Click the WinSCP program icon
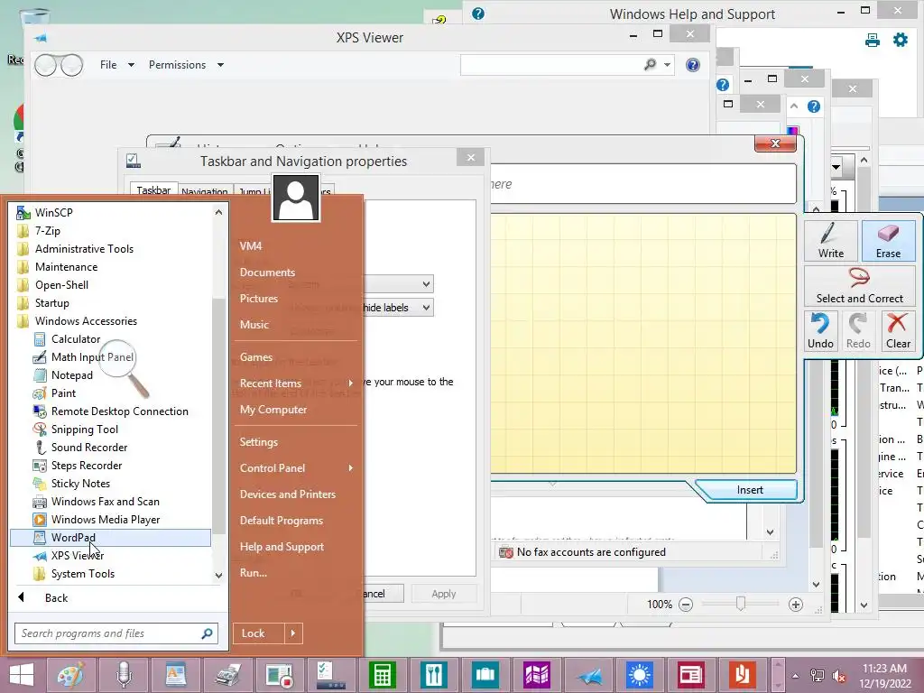The width and height of the screenshot is (924, 693). (x=23, y=213)
